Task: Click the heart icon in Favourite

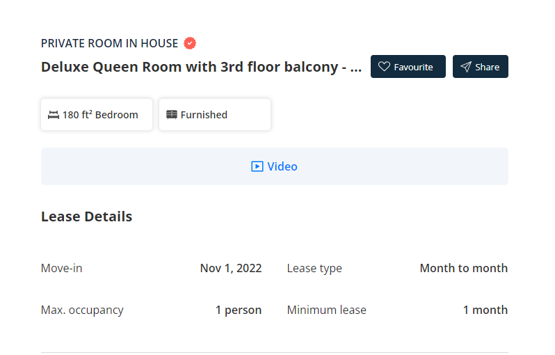Action: coord(384,67)
